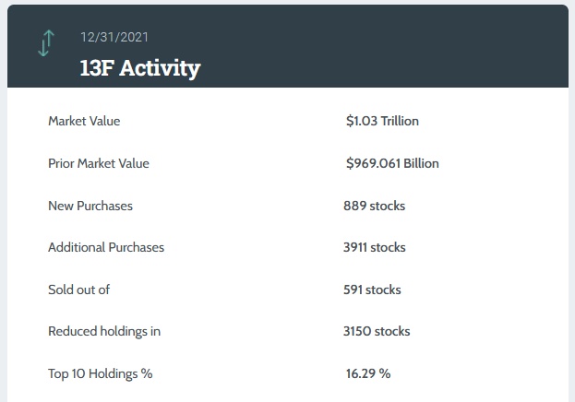This screenshot has height=402, width=575.
Task: Click the 12/31/2021 report date
Action: [x=114, y=37]
